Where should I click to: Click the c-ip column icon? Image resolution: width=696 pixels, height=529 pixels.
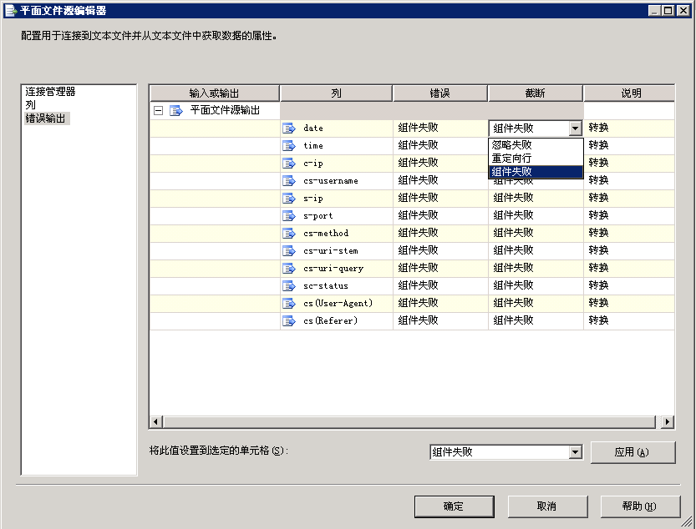click(289, 164)
